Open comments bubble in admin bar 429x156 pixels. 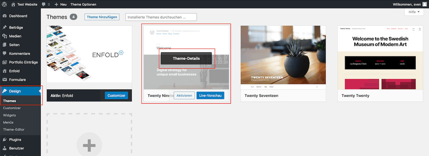[x=45, y=4]
